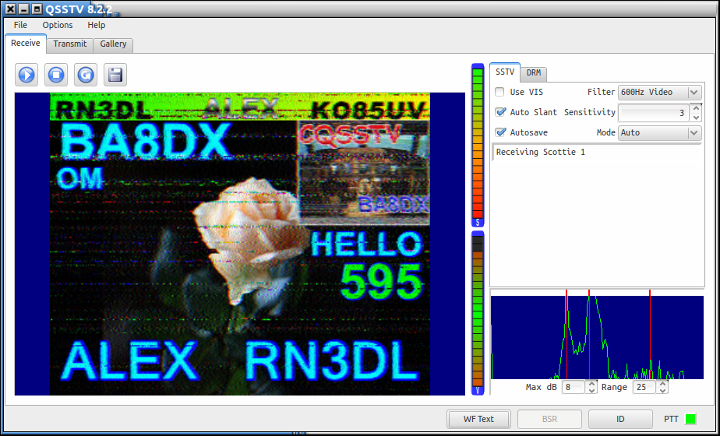Click the WF Text button
Viewport: 720px width, 436px height.
tap(478, 419)
